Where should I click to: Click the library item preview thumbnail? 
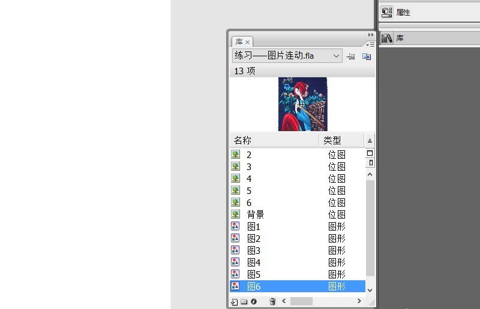(x=302, y=104)
